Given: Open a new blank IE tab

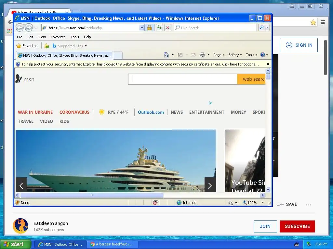Looking at the screenshot, I should [118, 55].
